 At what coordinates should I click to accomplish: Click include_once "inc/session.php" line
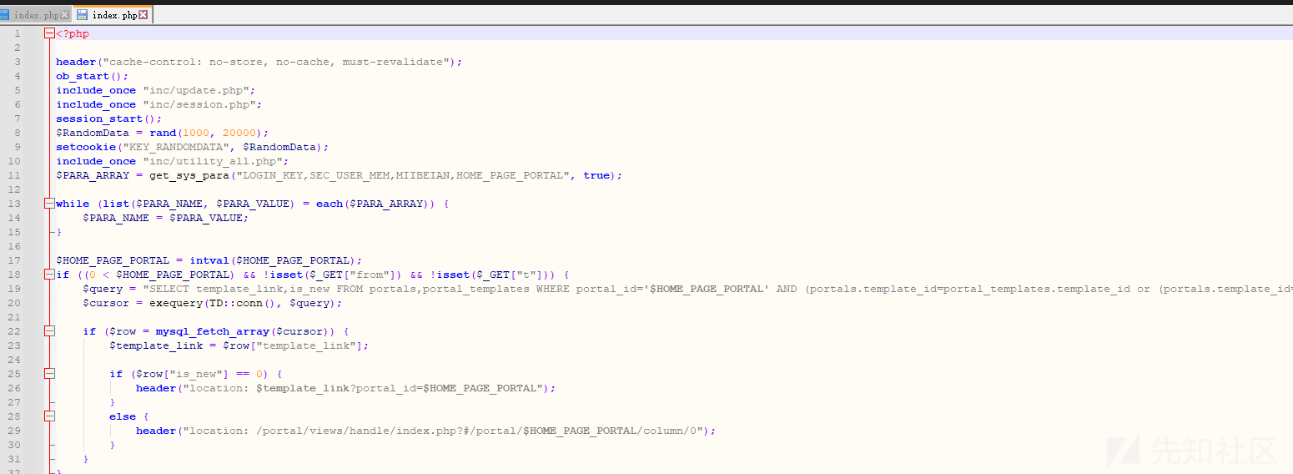point(159,104)
